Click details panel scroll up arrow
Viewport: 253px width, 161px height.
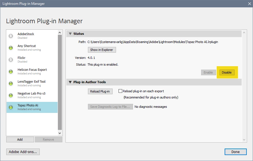[244, 33]
